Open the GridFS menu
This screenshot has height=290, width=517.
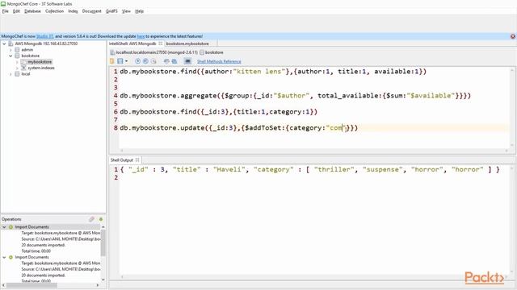[111, 11]
